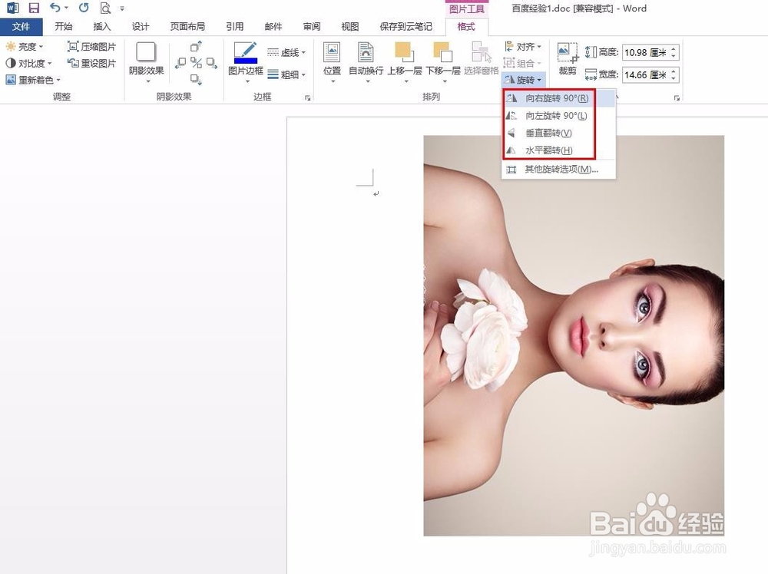The height and width of the screenshot is (574, 768).
Task: Click 压缩图片 compress pictures button
Action: click(x=91, y=47)
